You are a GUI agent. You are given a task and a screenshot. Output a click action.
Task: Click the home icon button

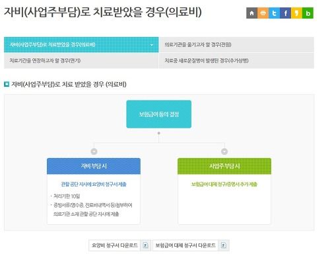tap(251, 13)
